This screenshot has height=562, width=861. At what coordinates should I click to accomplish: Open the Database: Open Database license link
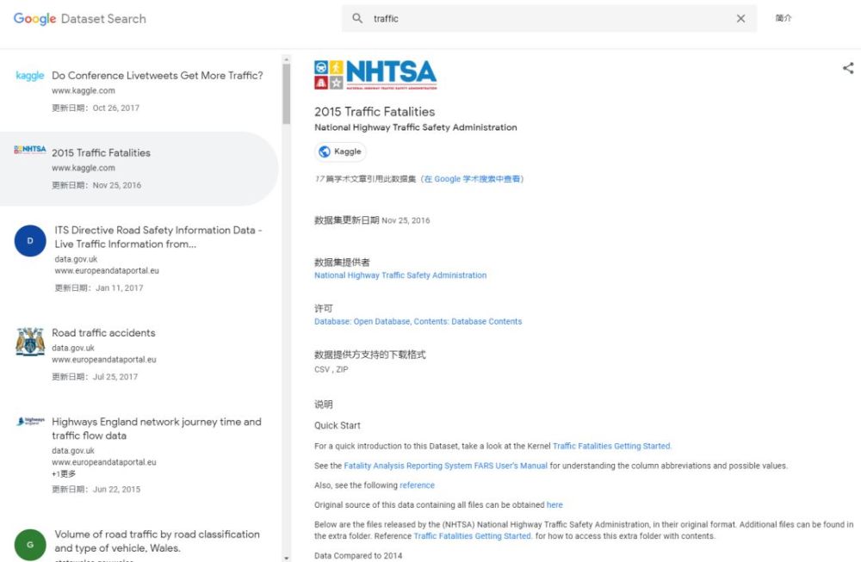pos(418,322)
